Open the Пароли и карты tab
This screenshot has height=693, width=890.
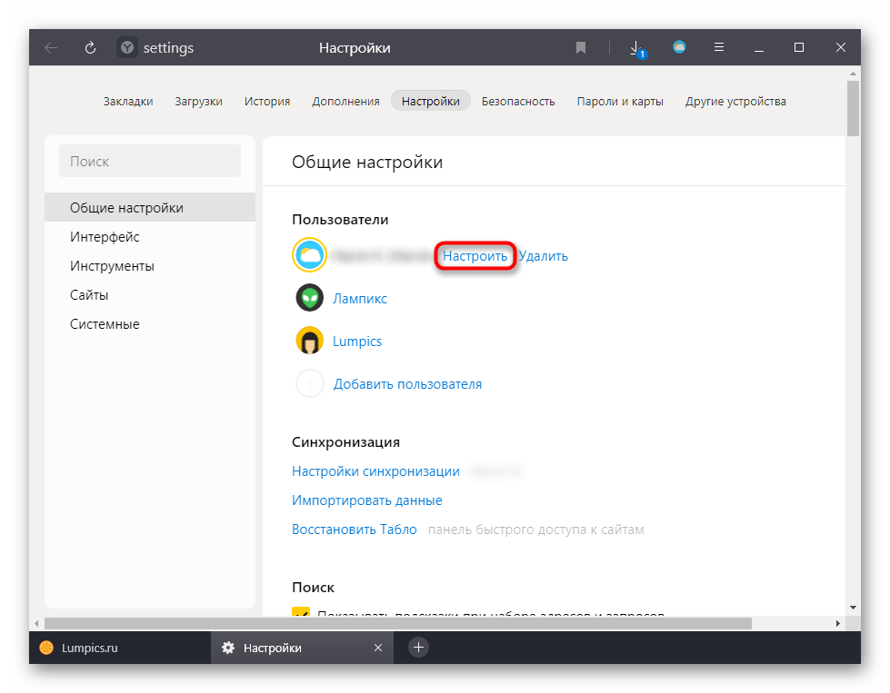click(620, 101)
